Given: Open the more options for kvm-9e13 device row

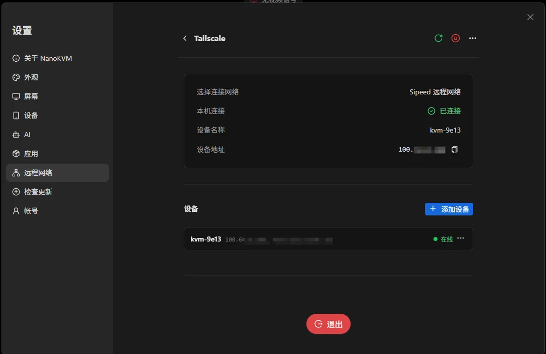Looking at the screenshot, I should point(461,239).
